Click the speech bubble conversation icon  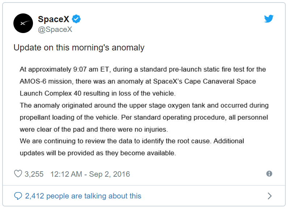point(18,196)
